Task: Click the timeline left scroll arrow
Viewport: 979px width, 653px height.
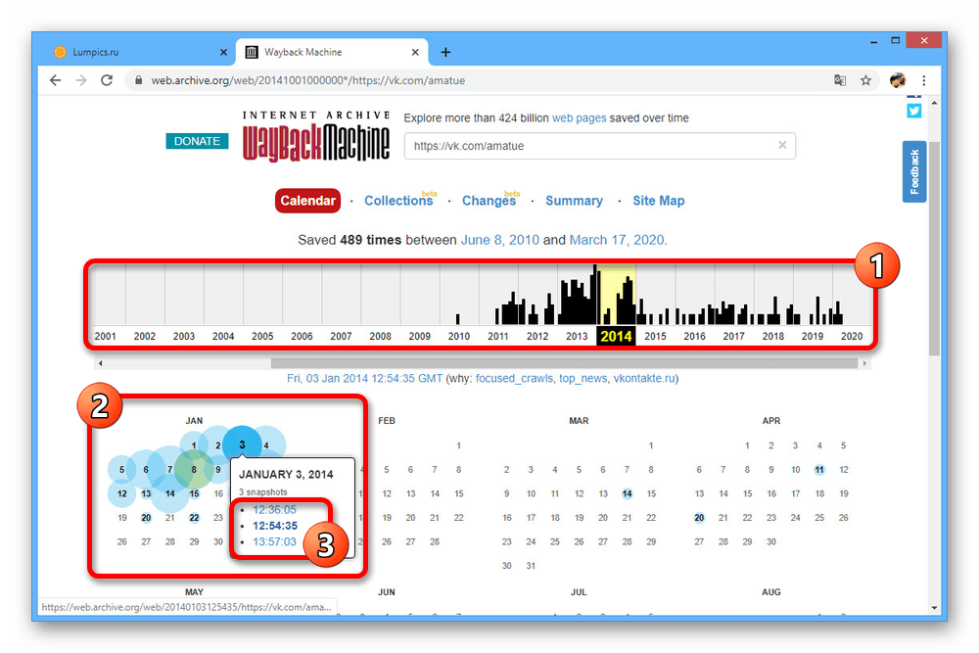Action: pyautogui.click(x=100, y=362)
